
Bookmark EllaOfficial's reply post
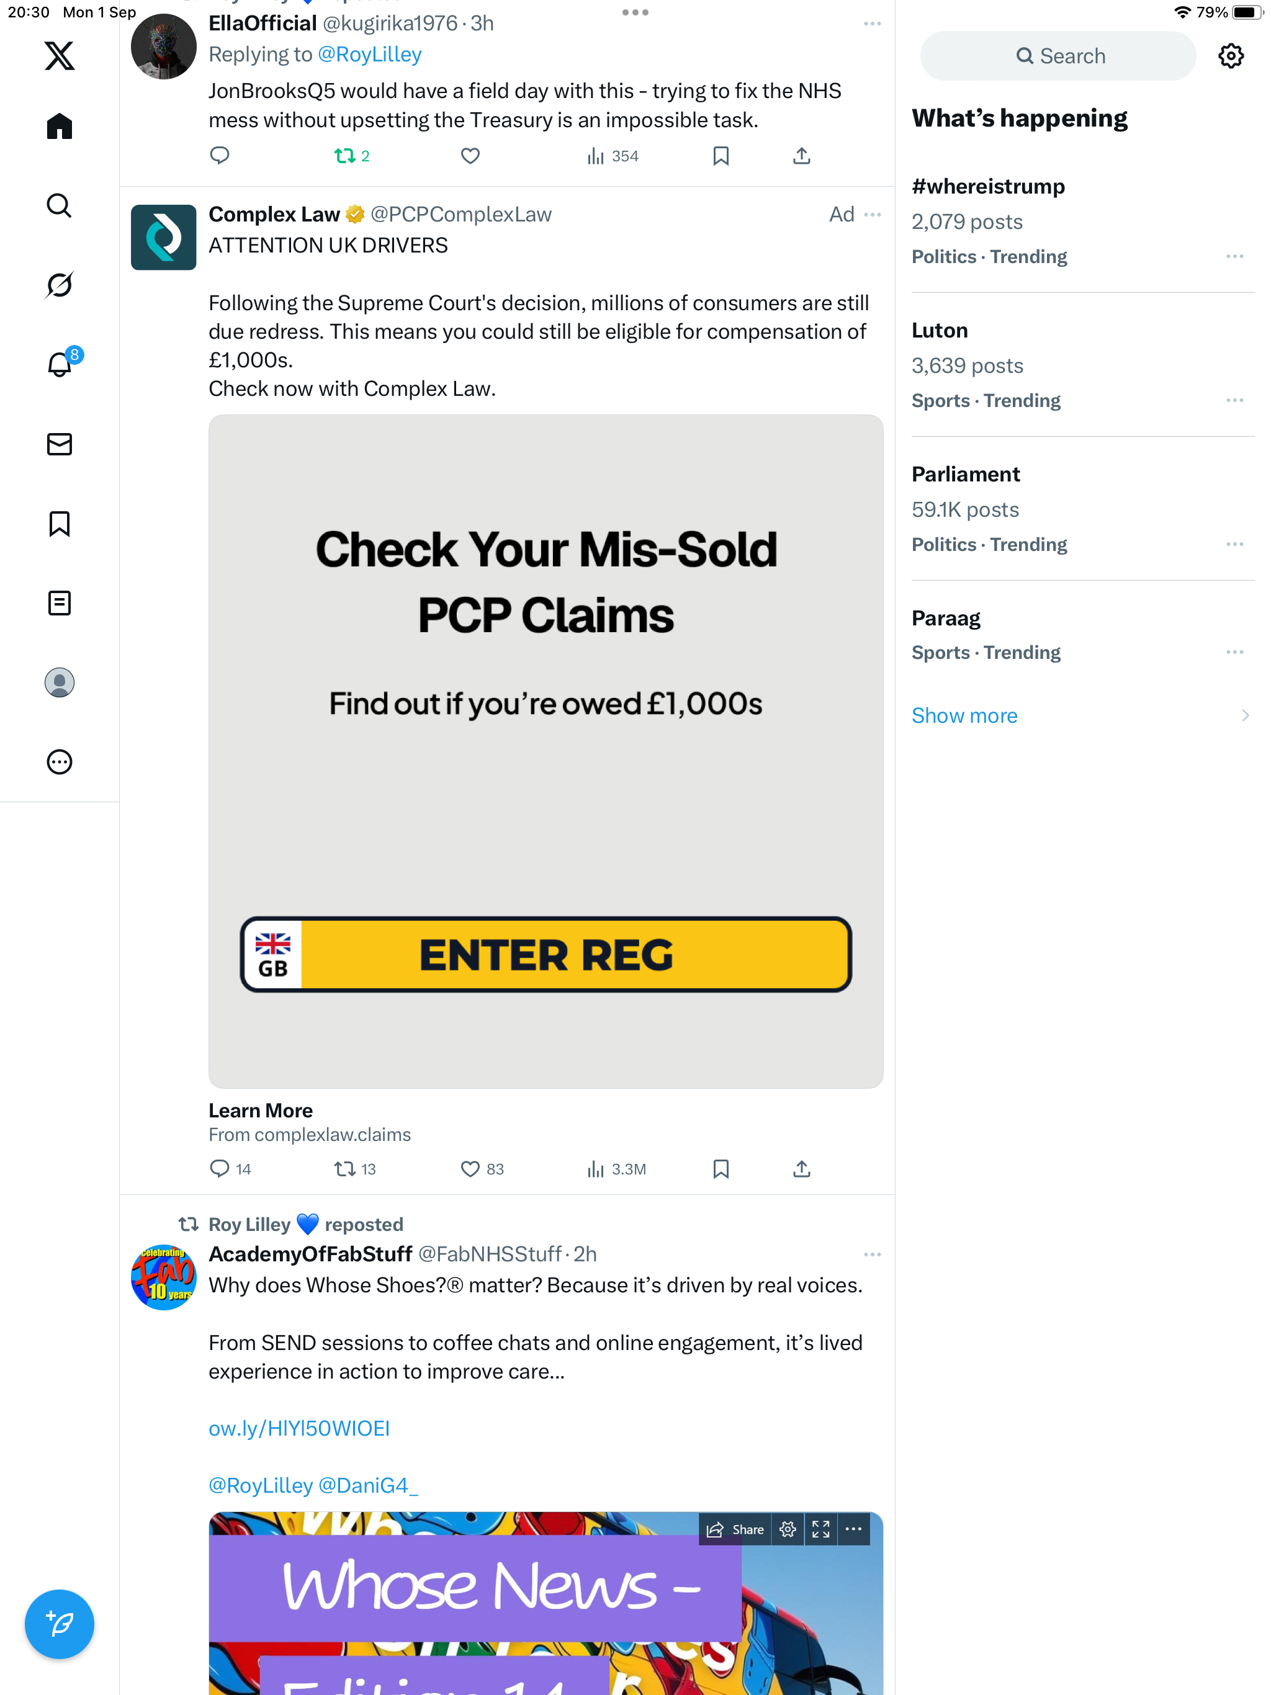[721, 156]
